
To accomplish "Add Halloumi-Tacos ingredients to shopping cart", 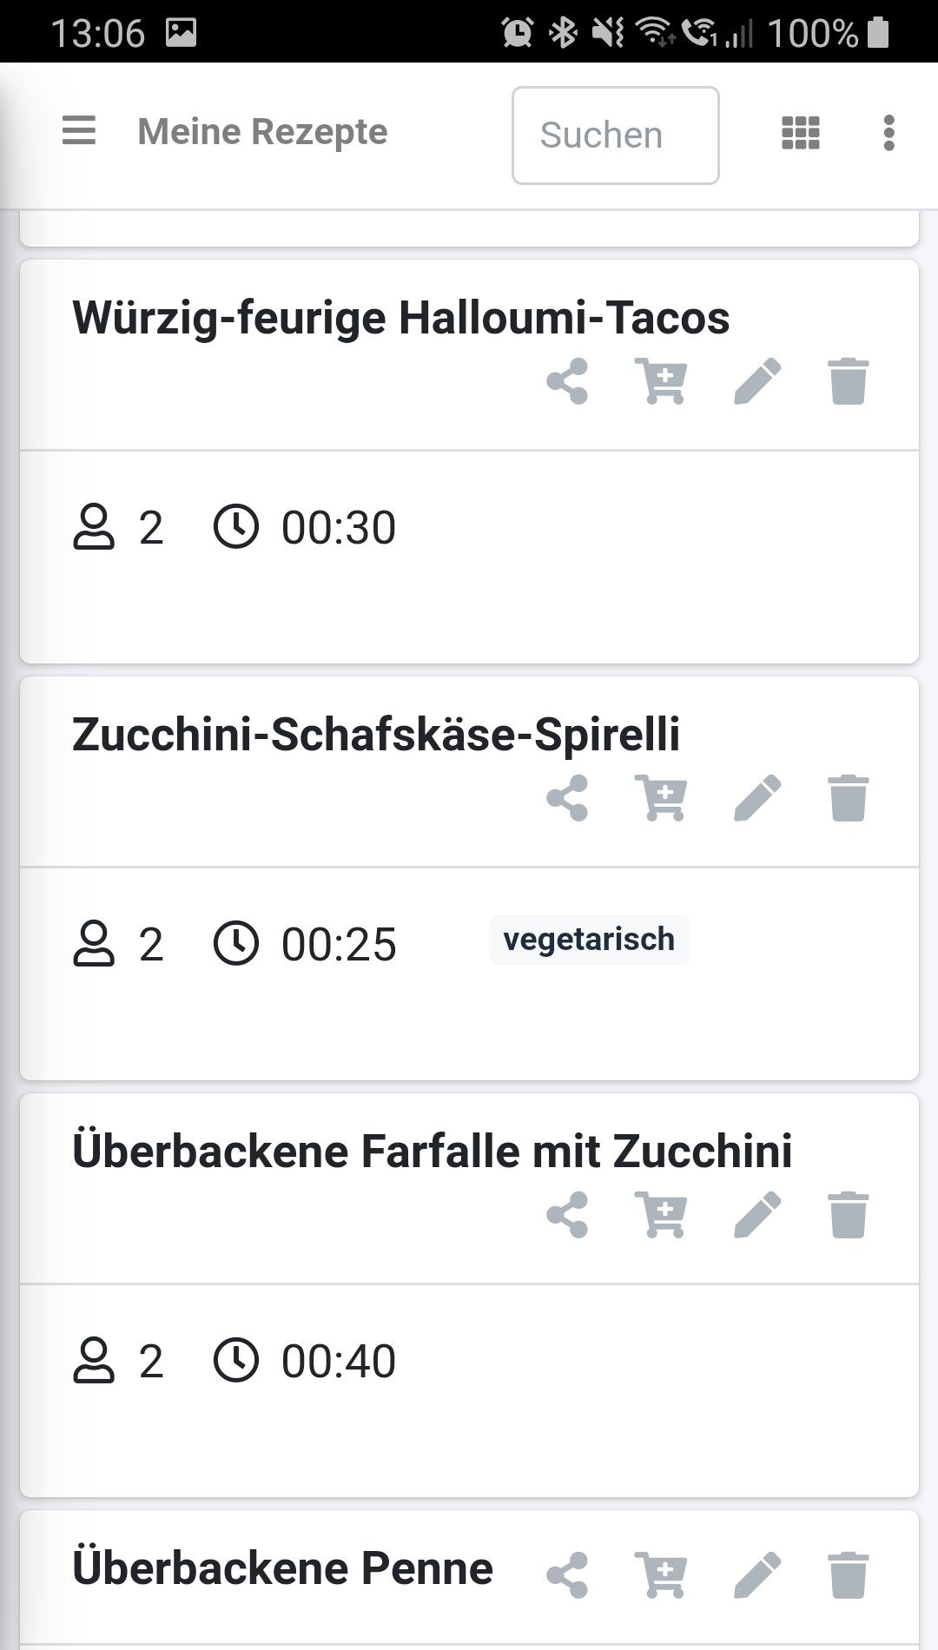I will tap(662, 381).
